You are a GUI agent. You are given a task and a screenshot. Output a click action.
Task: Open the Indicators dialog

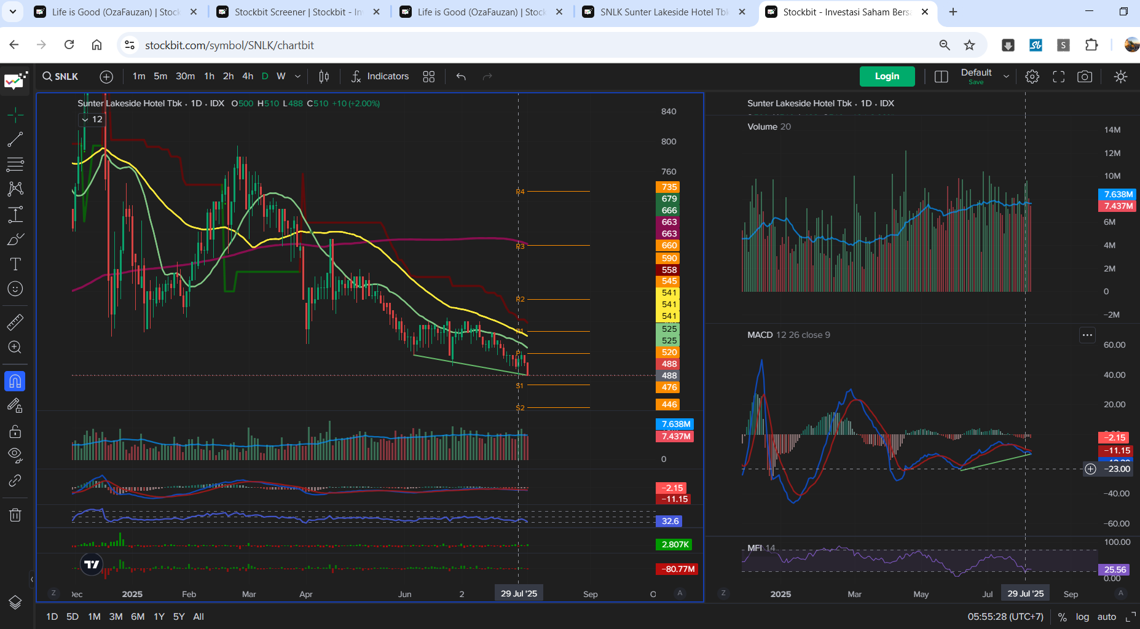tap(380, 76)
